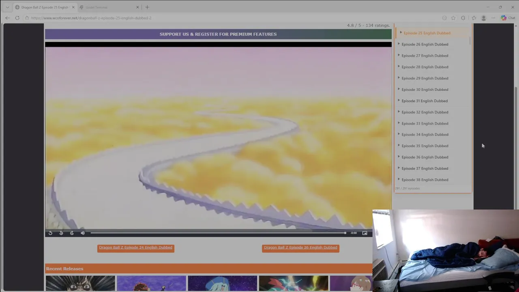
Task: Select Episode 25 English Dubbed in the list
Action: [427, 33]
